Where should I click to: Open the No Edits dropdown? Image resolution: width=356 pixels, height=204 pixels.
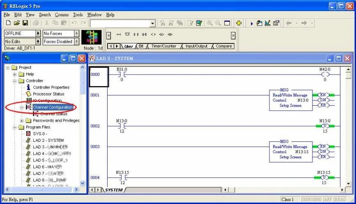click(x=38, y=42)
